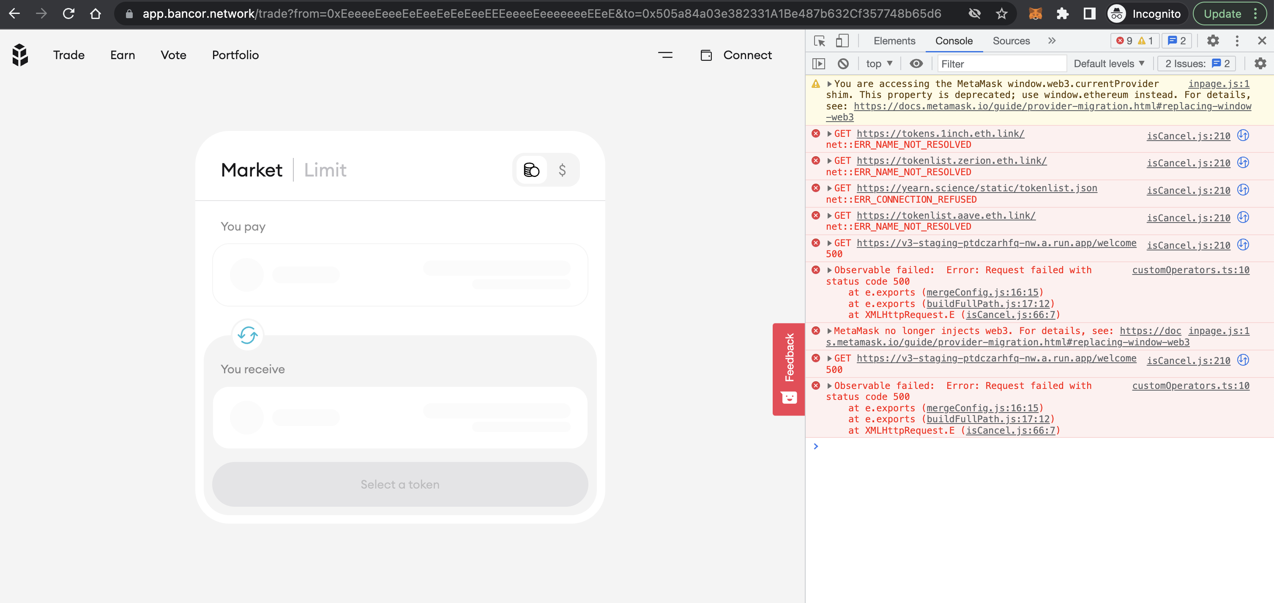1274x603 pixels.
Task: Open the Default levels dropdown
Action: (x=1108, y=63)
